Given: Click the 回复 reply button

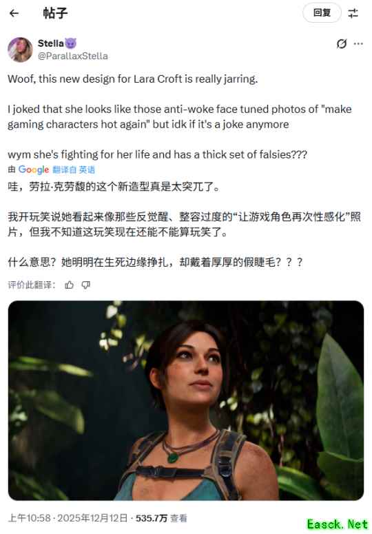Looking at the screenshot, I should pyautogui.click(x=322, y=13).
